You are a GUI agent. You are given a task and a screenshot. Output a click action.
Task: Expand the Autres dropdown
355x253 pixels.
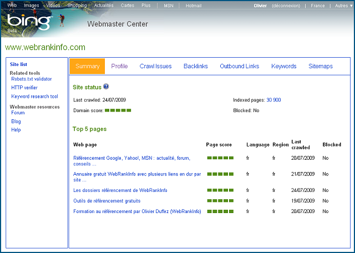click(344, 6)
